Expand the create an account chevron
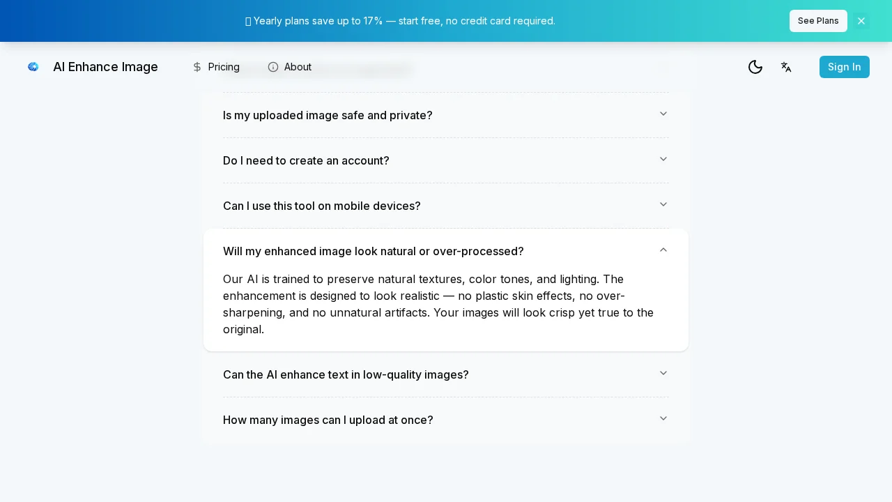The height and width of the screenshot is (502, 892). coord(663,159)
